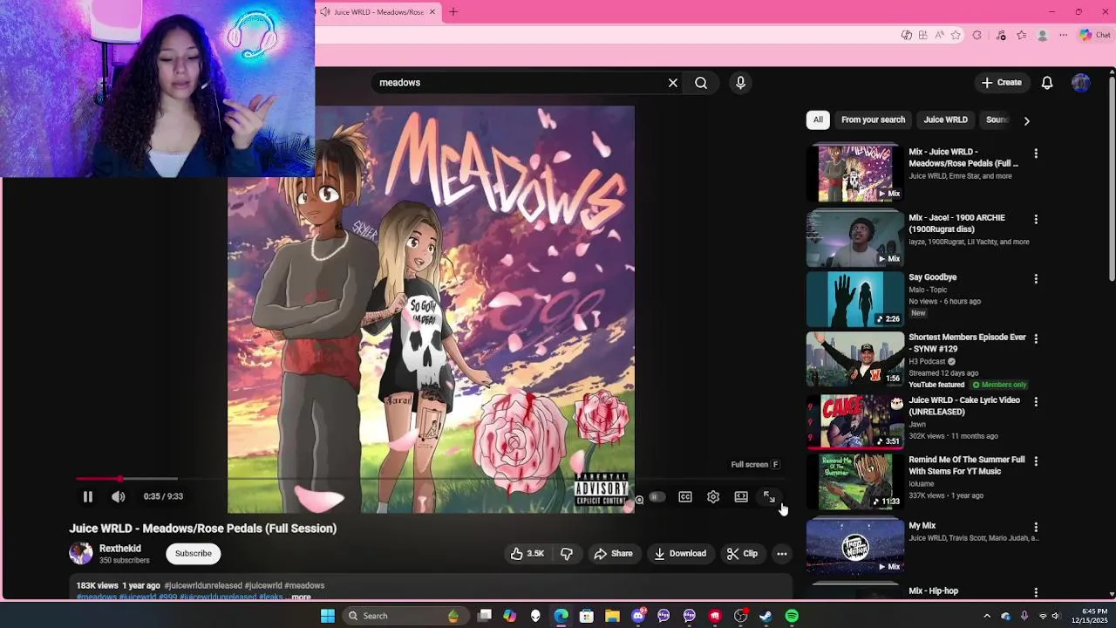Pause the video with the pause button

(87, 496)
